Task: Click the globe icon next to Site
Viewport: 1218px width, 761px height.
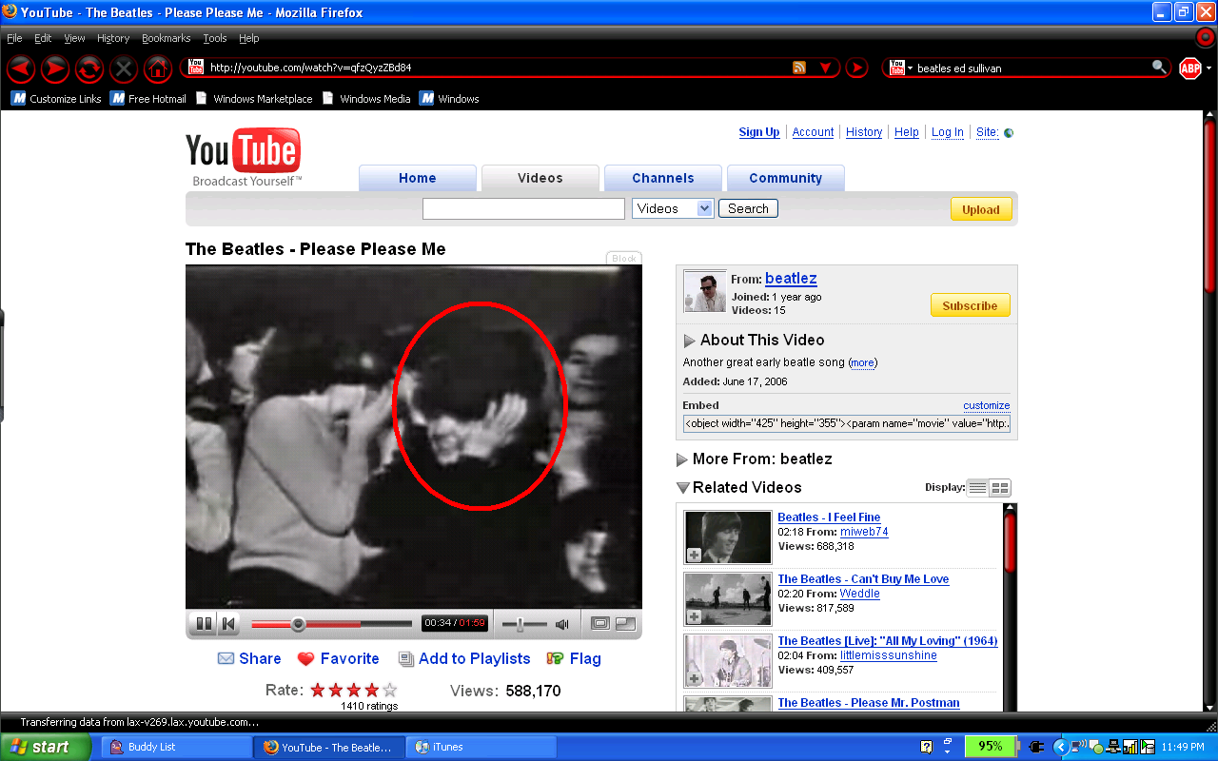Action: point(1009,133)
